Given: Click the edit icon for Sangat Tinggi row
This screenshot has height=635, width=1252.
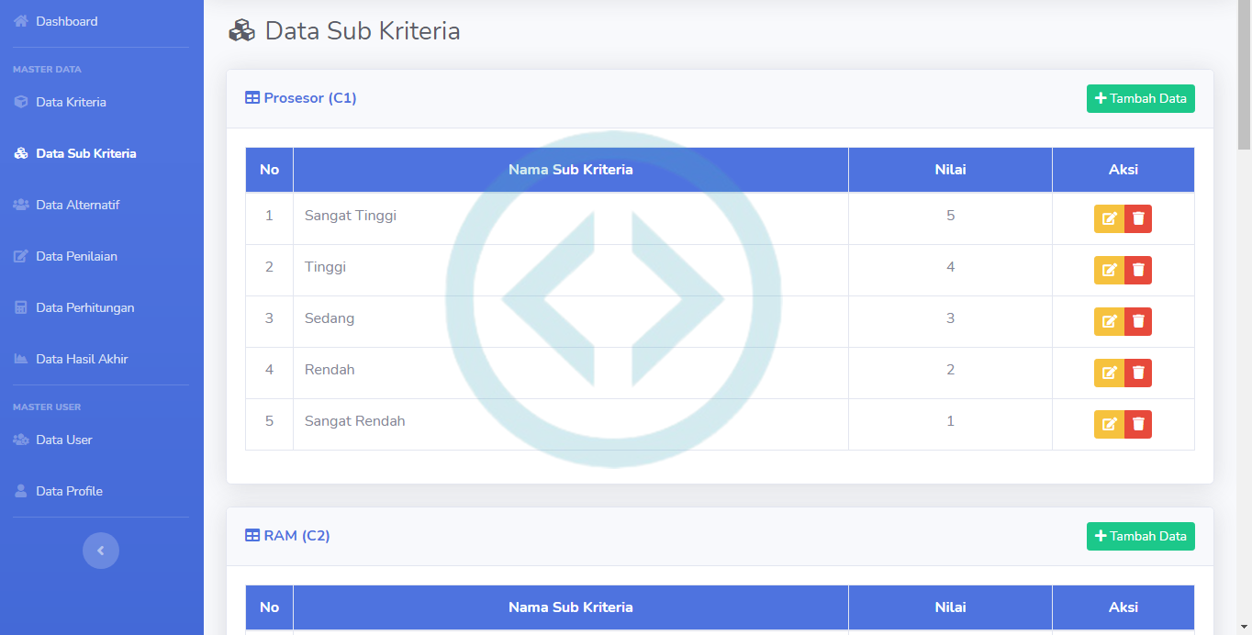Looking at the screenshot, I should tap(1109, 218).
